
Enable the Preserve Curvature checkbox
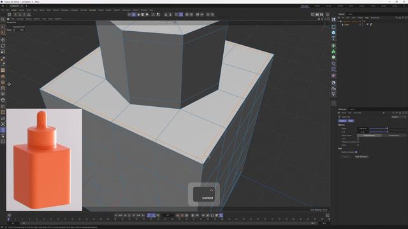click(358, 142)
